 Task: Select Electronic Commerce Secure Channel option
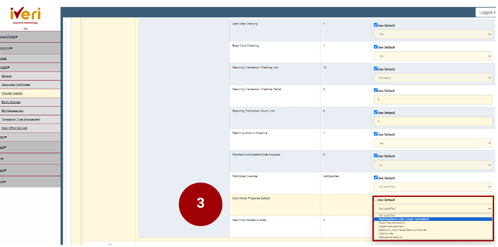click(402, 230)
